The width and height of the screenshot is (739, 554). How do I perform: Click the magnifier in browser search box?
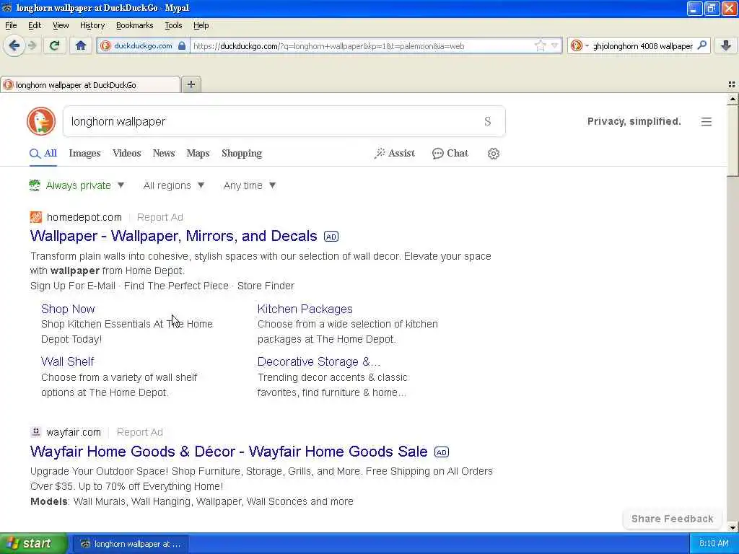point(702,45)
